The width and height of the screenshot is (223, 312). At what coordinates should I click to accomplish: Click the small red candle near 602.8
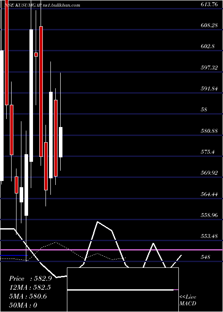pos(36,54)
